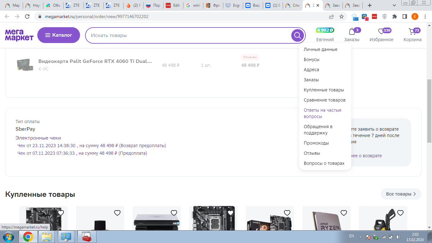
Task: Bookmark this page with the star icon
Action: (x=342, y=16)
